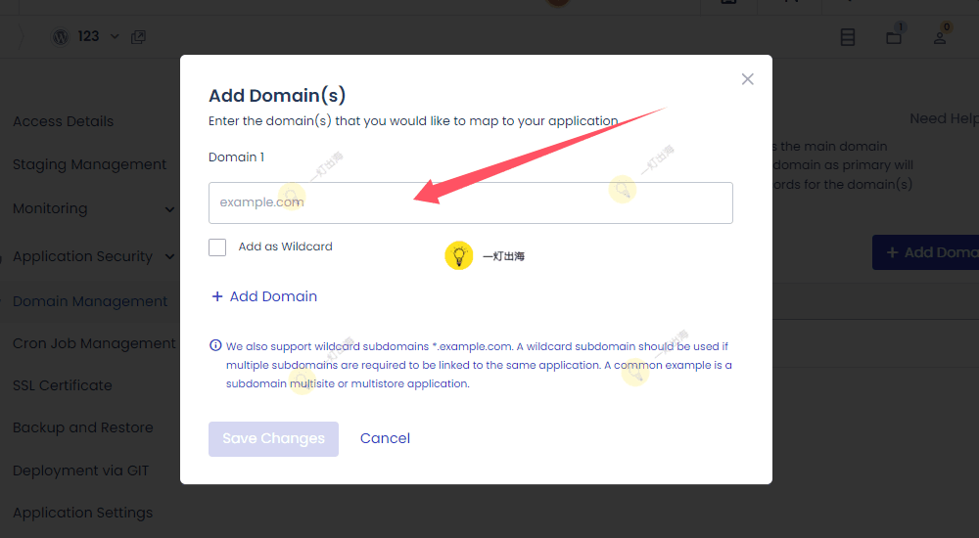Go to SSL Certificate section
Image resolution: width=979 pixels, height=538 pixels.
tap(62, 385)
